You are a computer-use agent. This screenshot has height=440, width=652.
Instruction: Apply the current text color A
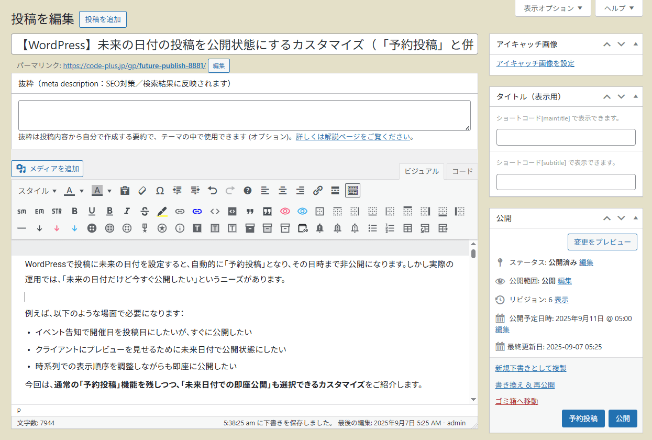70,191
